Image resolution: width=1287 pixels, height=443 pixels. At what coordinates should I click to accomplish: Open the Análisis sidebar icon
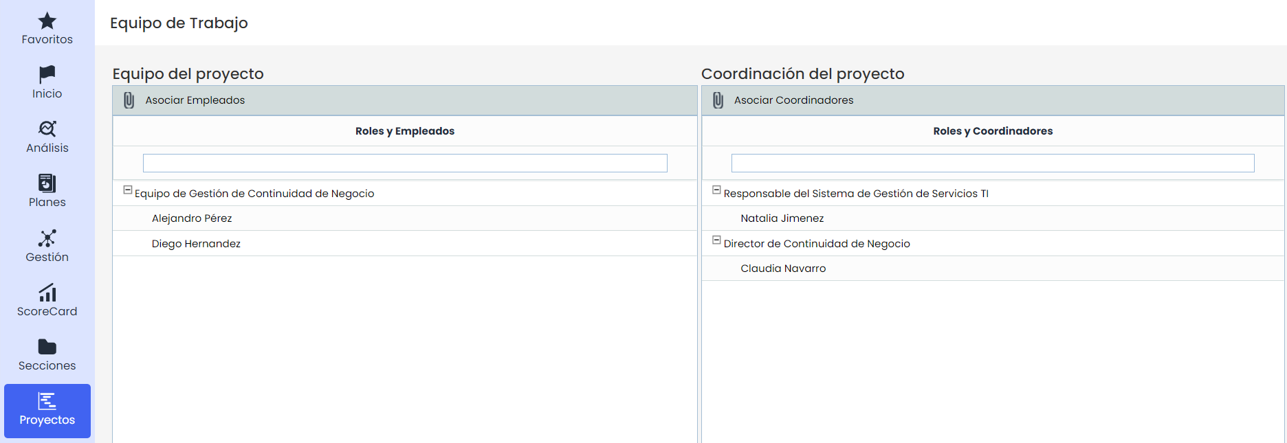[x=47, y=128]
